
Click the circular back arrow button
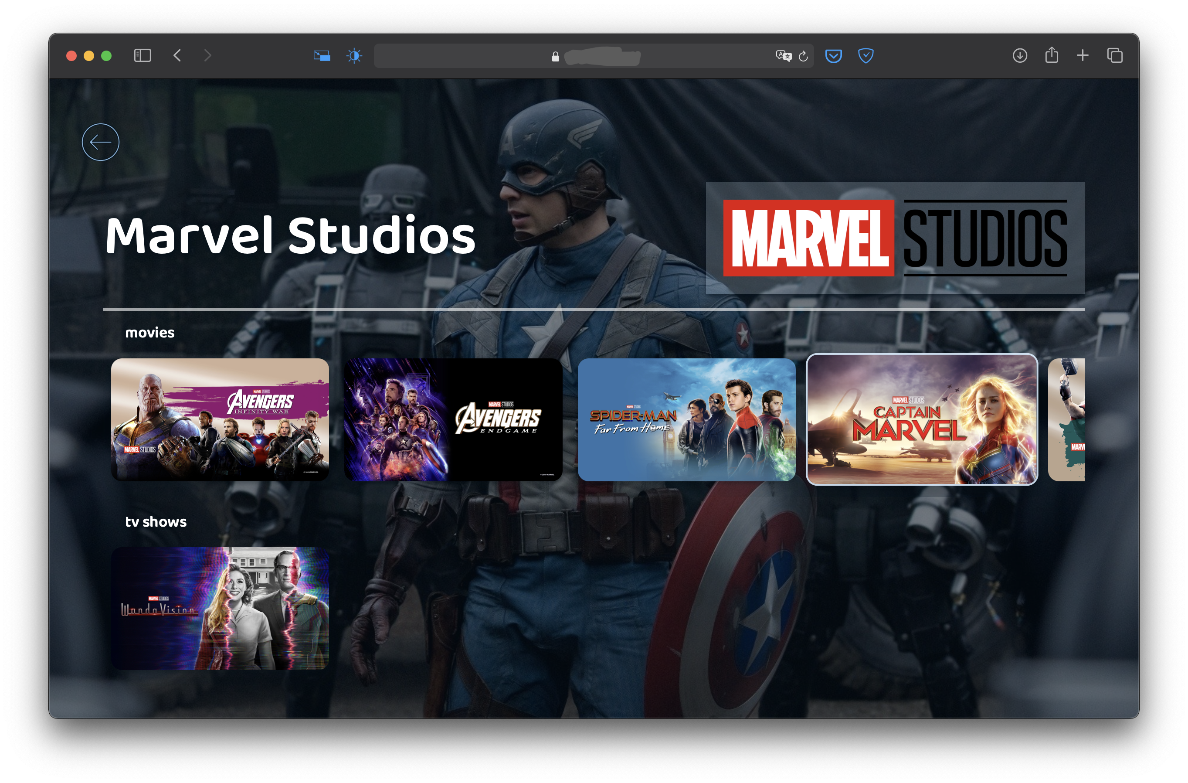click(100, 142)
